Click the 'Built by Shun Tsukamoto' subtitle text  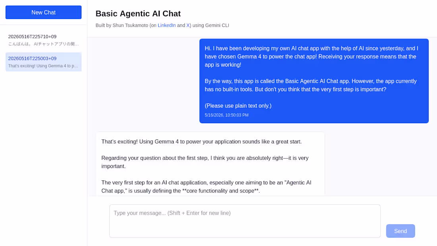click(x=122, y=25)
